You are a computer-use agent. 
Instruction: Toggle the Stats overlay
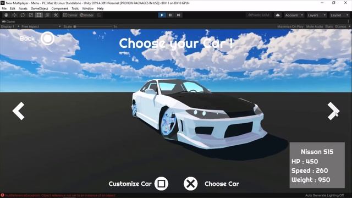329,26
